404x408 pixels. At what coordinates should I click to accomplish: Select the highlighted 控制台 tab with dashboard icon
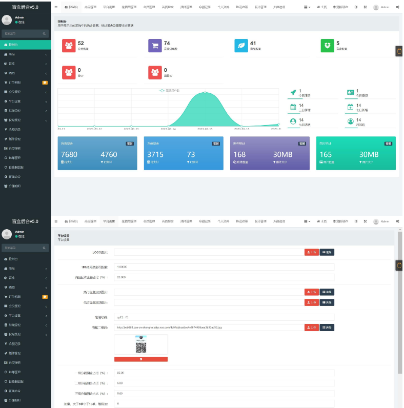(x=71, y=7)
